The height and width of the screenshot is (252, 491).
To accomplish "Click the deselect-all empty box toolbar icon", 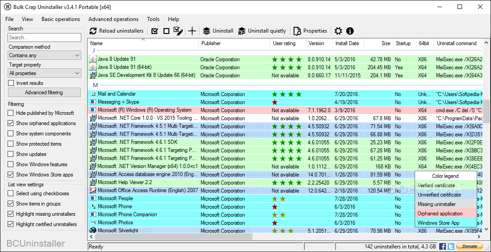I will [x=166, y=31].
